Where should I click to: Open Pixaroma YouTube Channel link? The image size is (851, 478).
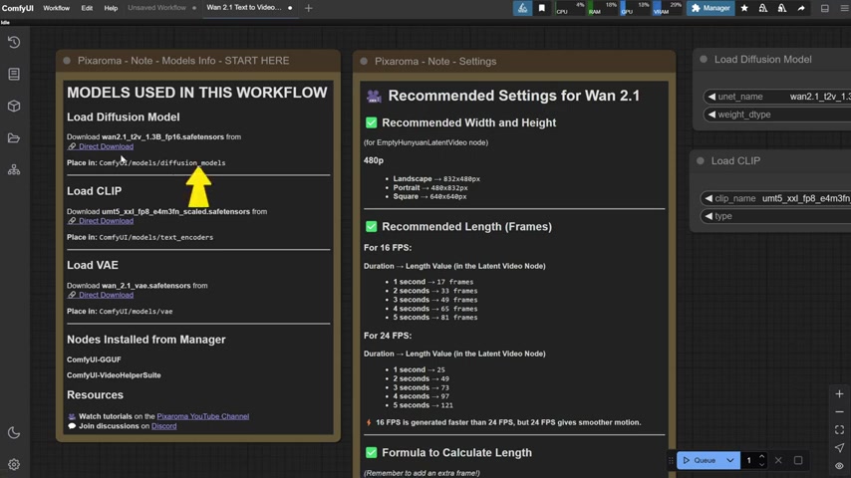click(203, 416)
